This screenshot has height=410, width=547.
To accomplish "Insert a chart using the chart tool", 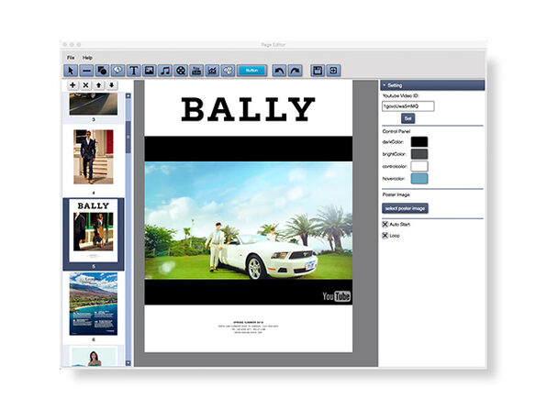I will click(x=212, y=71).
